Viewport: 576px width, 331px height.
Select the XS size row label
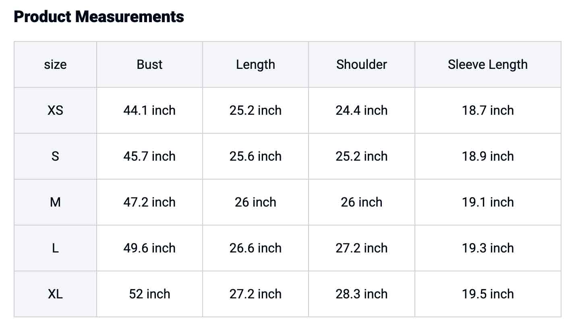(x=56, y=110)
